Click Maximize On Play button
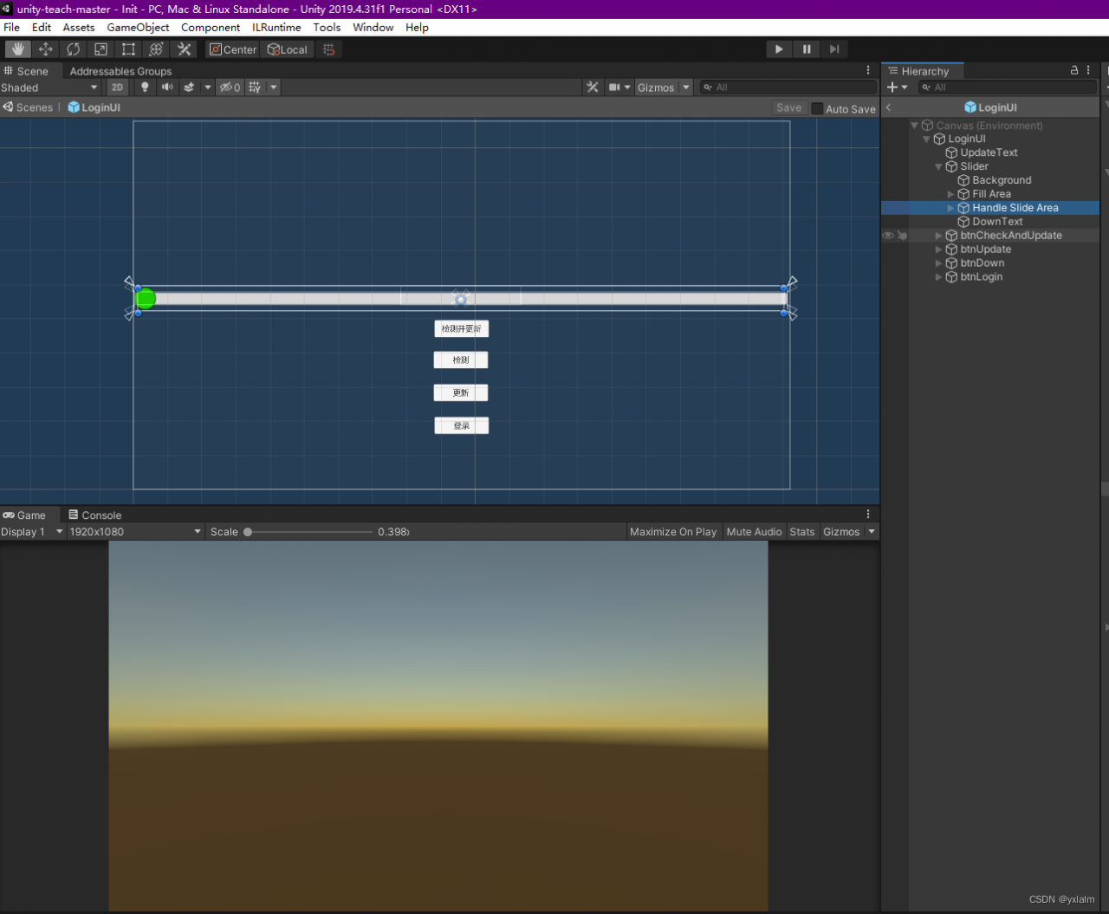Screen dimensions: 1109x914 click(672, 532)
